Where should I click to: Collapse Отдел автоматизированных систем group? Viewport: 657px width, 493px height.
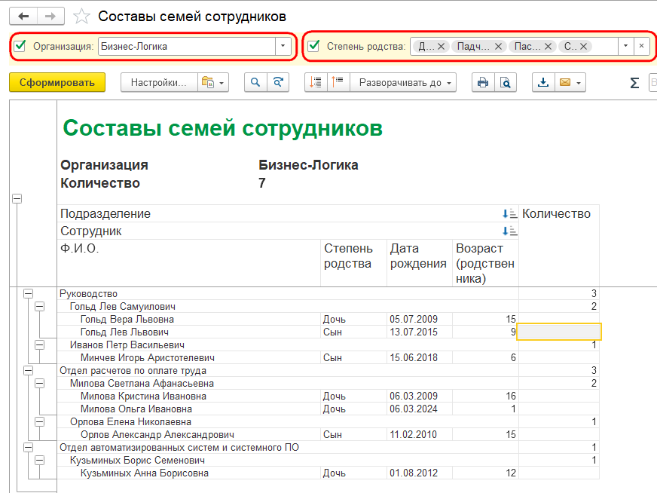[28, 447]
